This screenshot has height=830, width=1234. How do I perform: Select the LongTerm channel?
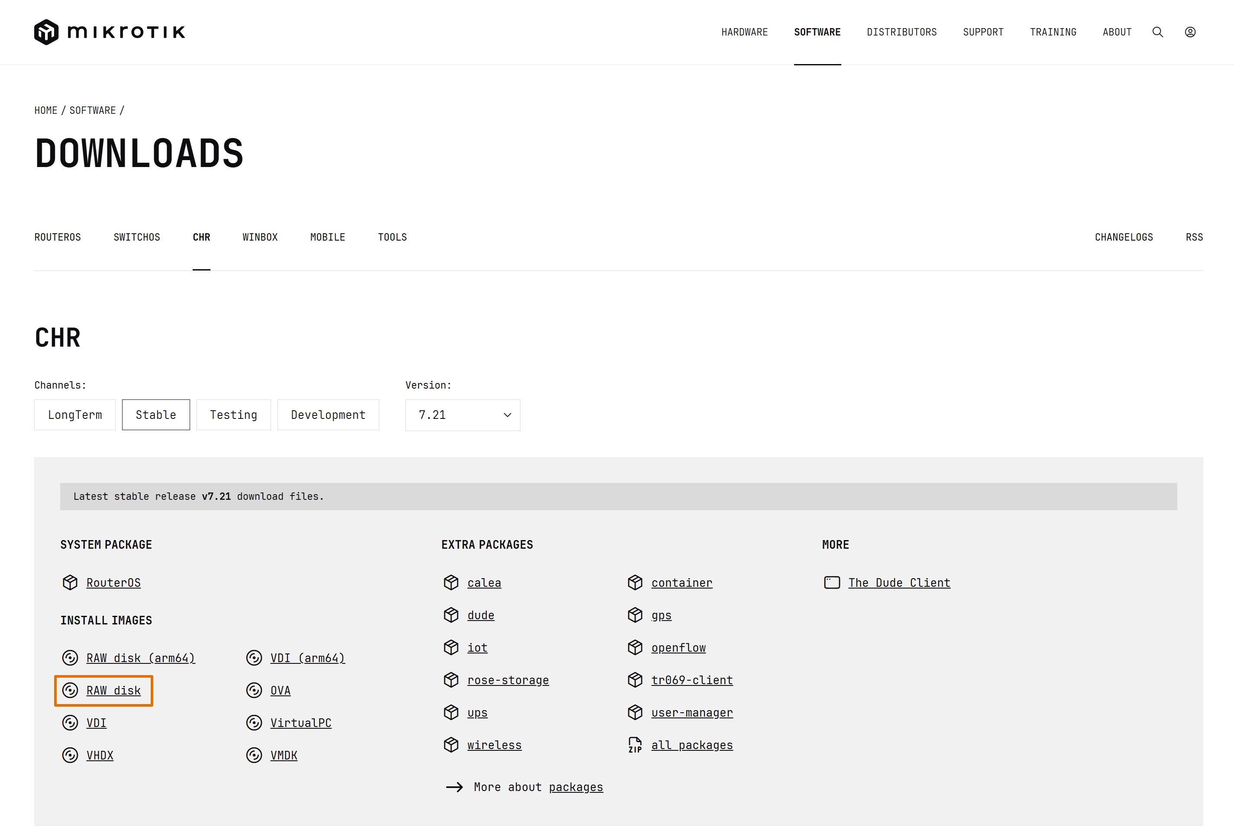pyautogui.click(x=74, y=415)
